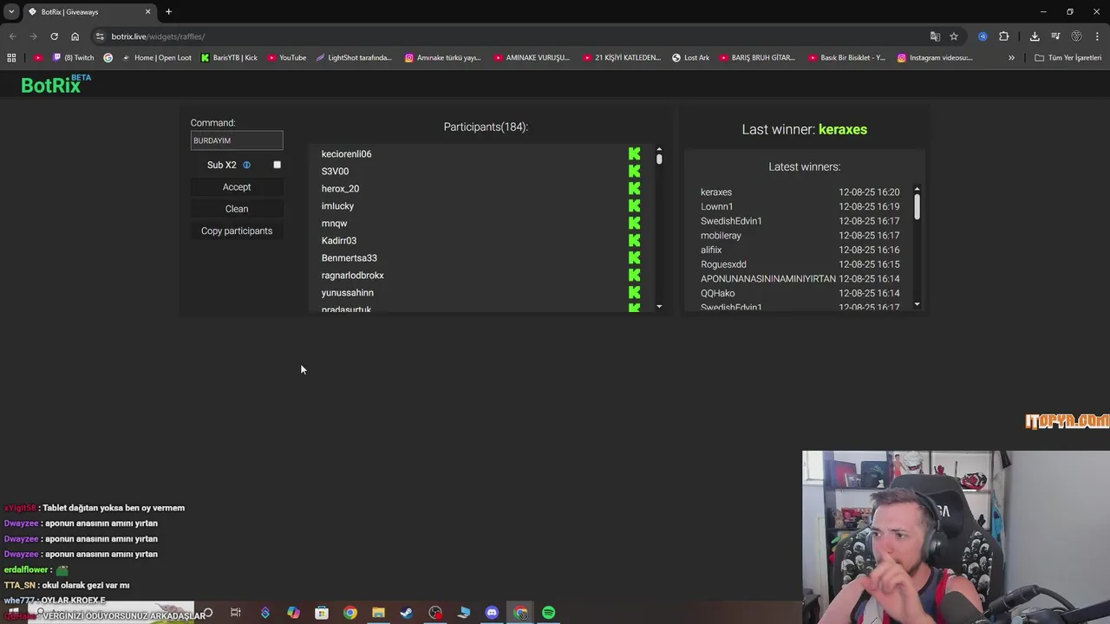Select latest winner Roguesxdd
The image size is (1110, 624).
click(x=723, y=264)
